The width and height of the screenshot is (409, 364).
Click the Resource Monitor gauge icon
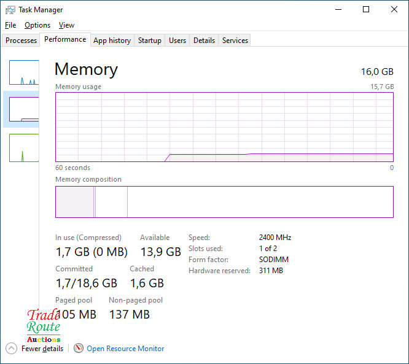[x=78, y=348]
